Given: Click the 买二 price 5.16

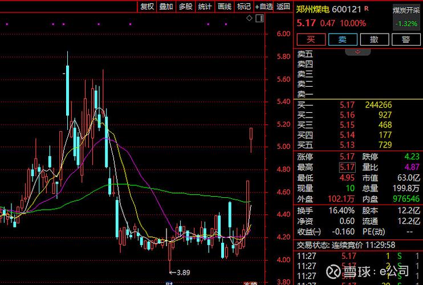Looking at the screenshot, I should (x=347, y=115).
